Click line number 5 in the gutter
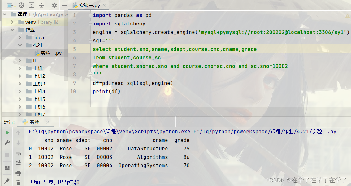This screenshot has height=186, width=351. click(74, 49)
